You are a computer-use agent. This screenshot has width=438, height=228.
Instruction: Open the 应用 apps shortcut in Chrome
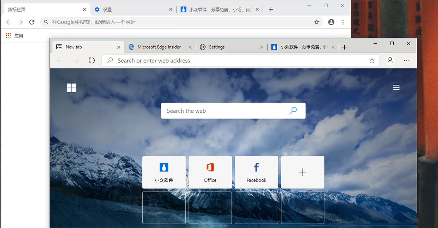(15, 36)
